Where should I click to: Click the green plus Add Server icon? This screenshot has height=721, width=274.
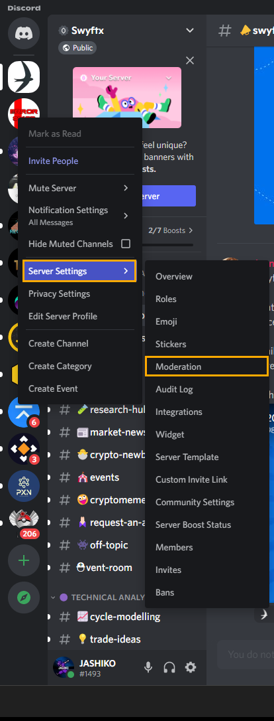[24, 560]
